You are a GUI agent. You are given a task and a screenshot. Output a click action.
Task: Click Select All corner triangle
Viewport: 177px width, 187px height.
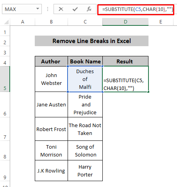click(6, 22)
